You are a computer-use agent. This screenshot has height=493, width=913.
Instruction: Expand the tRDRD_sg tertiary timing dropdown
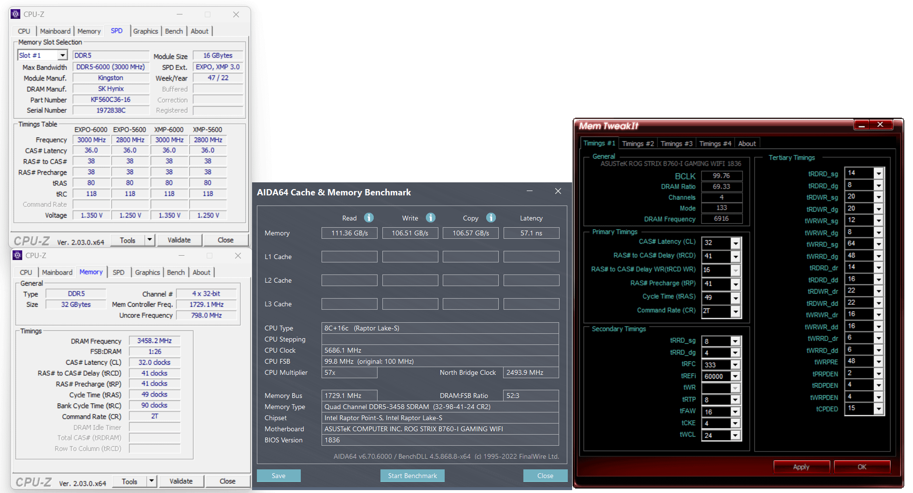pyautogui.click(x=879, y=173)
